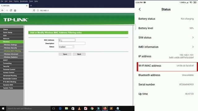Screen dimensions: 198x111
Task: Open Bandwidth Control in sidebar
Action: pyautogui.click(x=12, y=79)
